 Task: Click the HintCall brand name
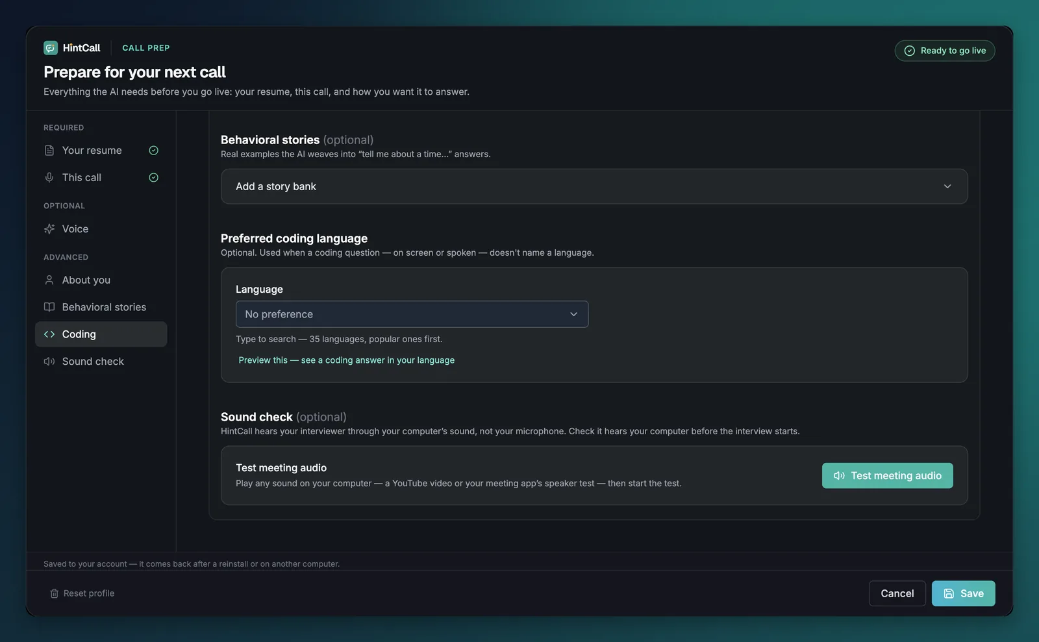[x=82, y=48]
